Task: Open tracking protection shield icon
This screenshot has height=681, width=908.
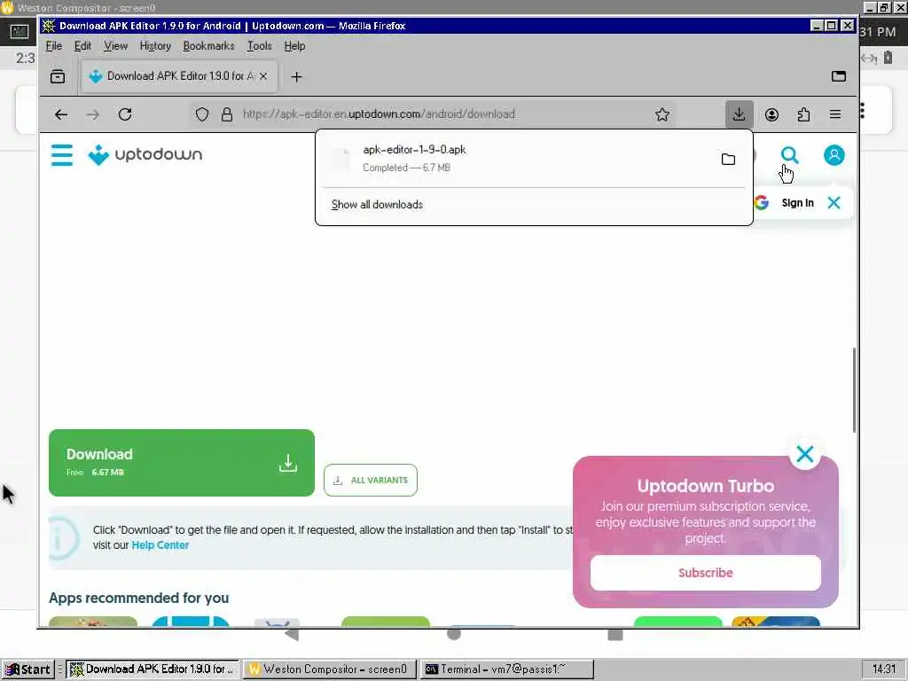Action: coord(201,114)
